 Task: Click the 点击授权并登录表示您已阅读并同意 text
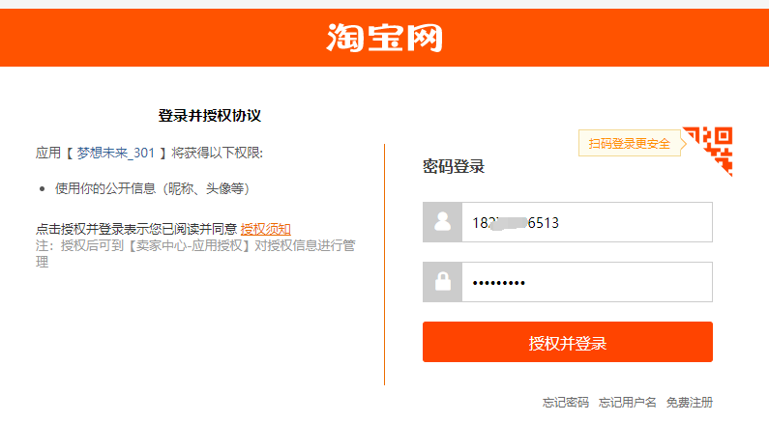[136, 229]
